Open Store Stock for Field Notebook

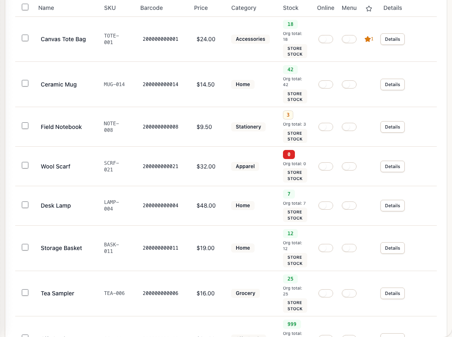[x=295, y=136]
